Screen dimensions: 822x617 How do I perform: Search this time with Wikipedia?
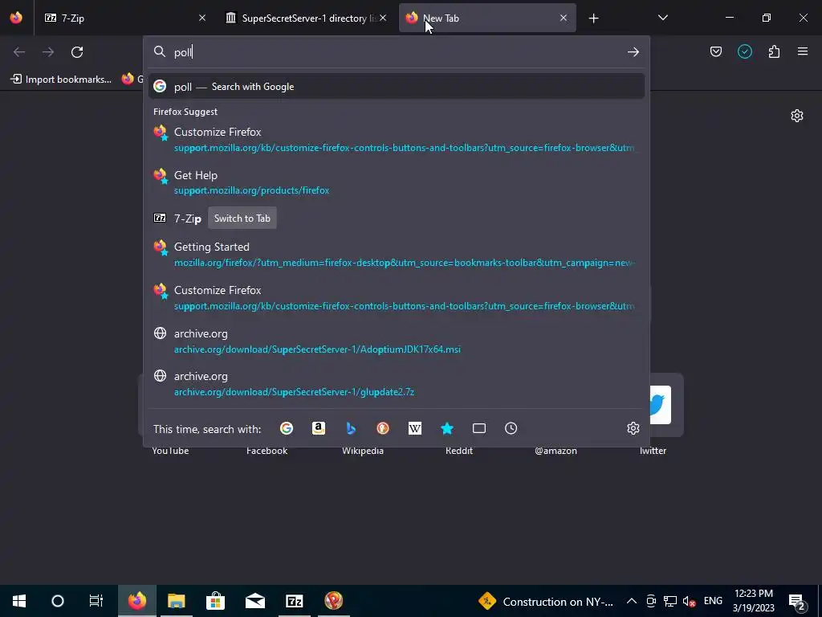tap(415, 429)
